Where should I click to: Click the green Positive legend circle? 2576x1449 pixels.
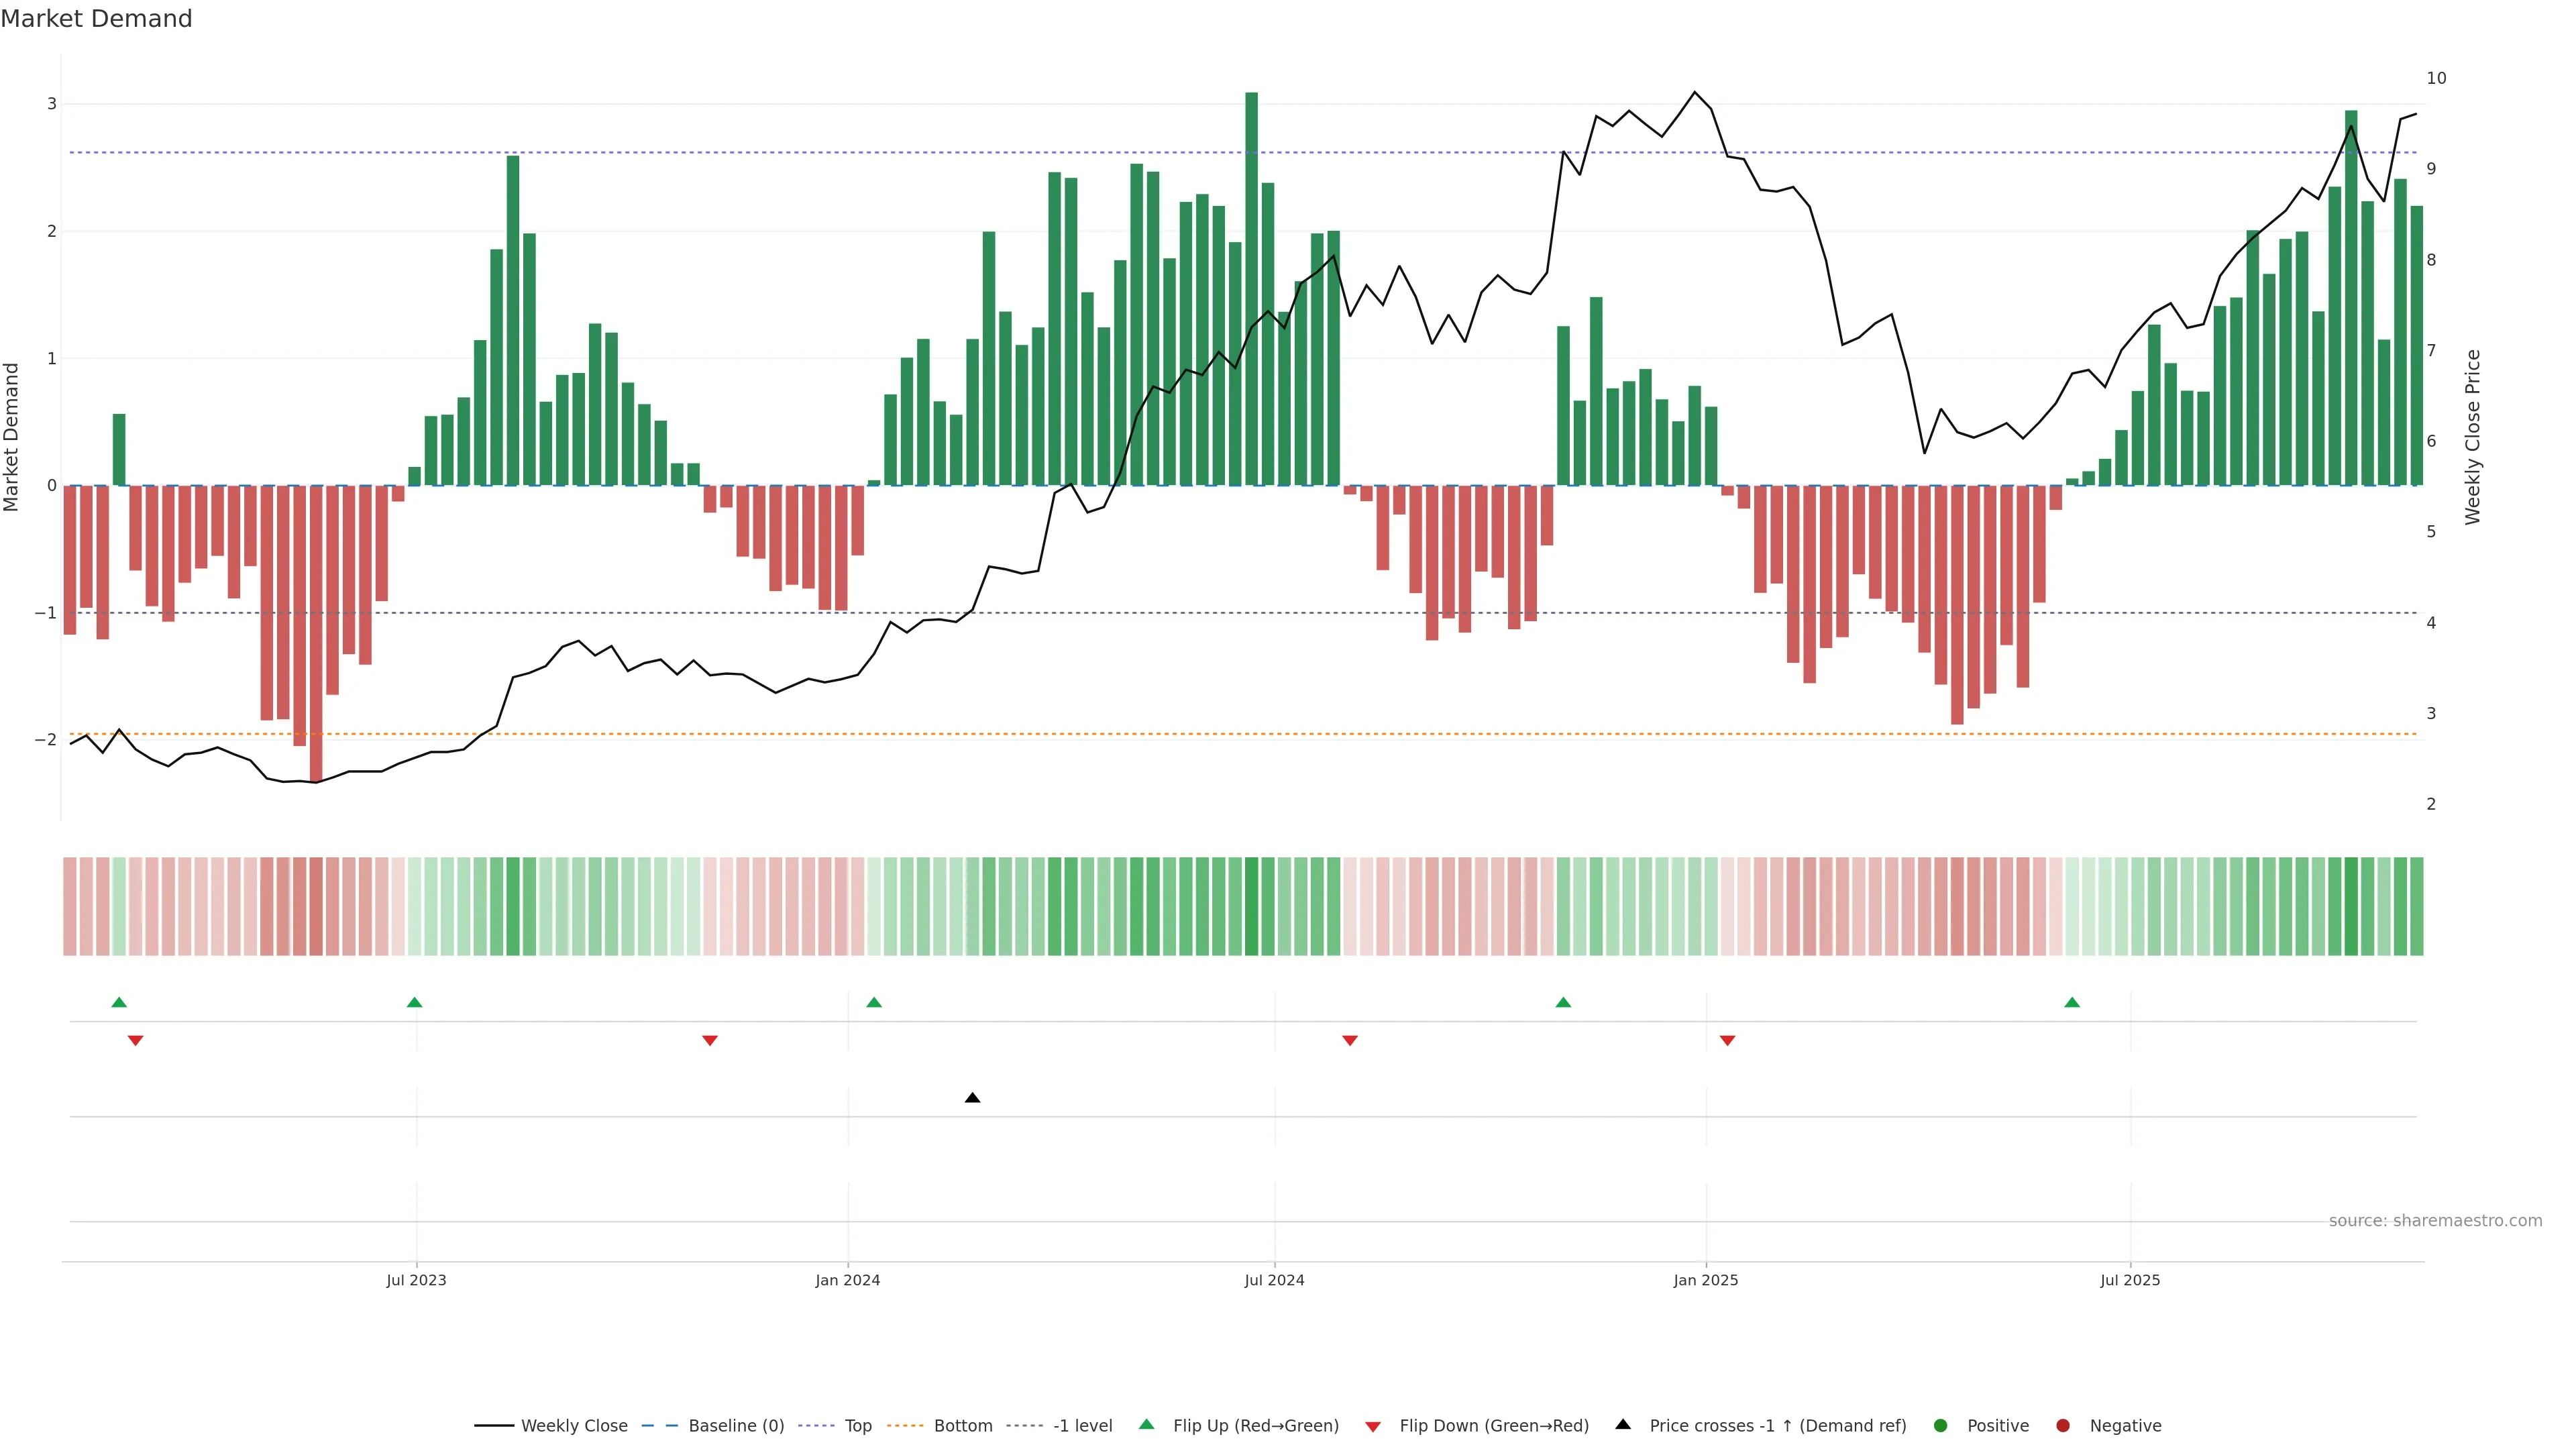click(x=1940, y=1425)
